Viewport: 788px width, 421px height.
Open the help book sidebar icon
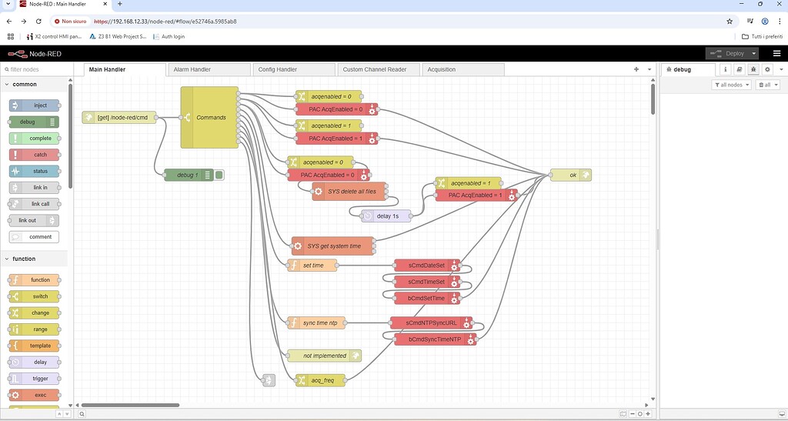(739, 69)
